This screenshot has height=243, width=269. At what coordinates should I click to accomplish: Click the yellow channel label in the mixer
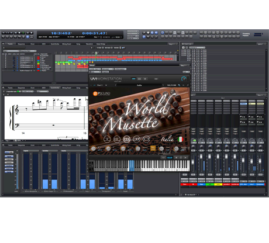218,184
